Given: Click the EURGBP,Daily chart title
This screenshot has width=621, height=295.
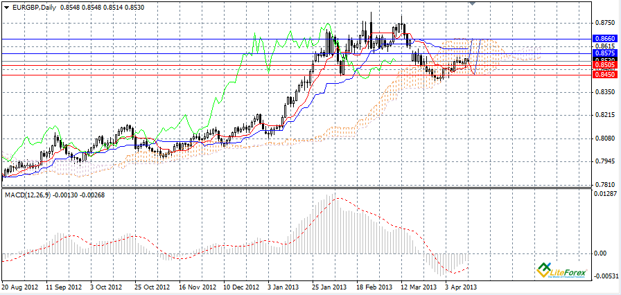Looking at the screenshot, I should [34, 7].
